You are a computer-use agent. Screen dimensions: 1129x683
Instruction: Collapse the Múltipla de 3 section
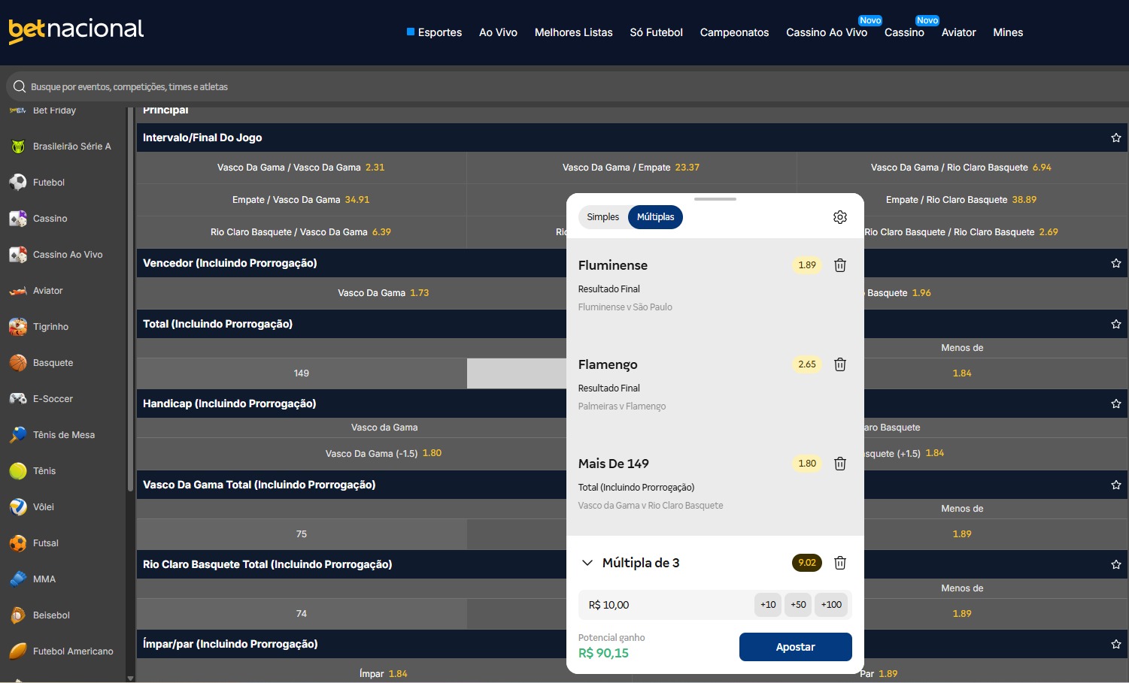tap(587, 563)
